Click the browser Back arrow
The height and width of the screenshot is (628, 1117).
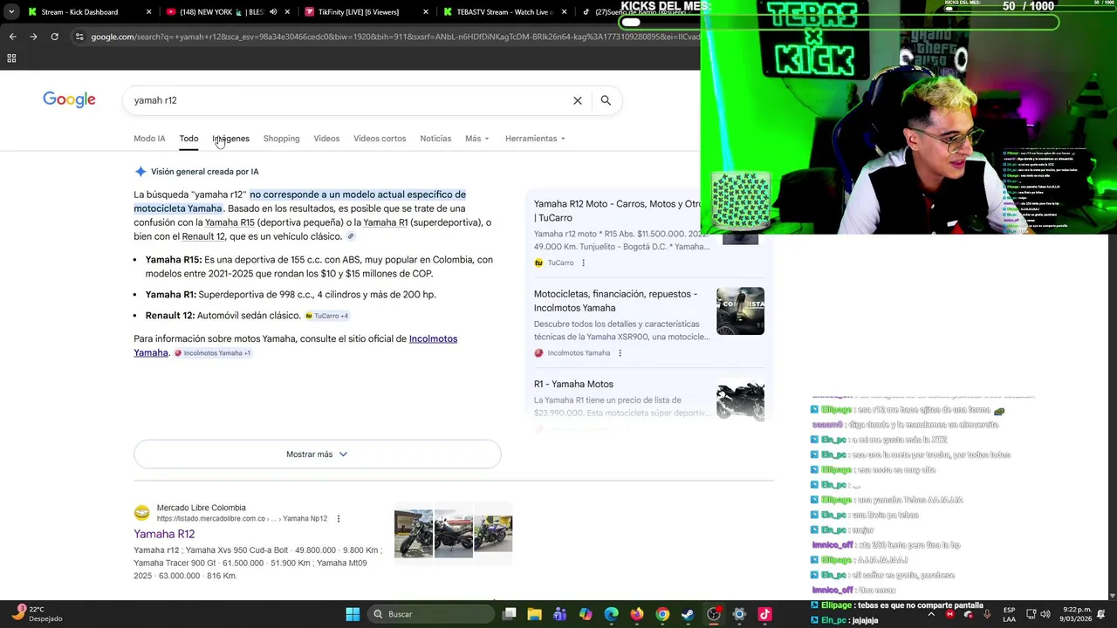12,37
